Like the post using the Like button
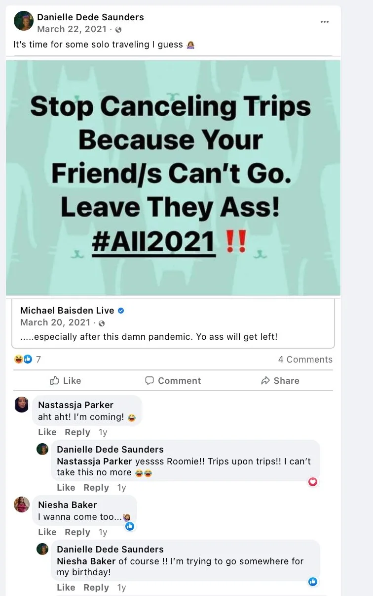The image size is (373, 596). (x=66, y=380)
